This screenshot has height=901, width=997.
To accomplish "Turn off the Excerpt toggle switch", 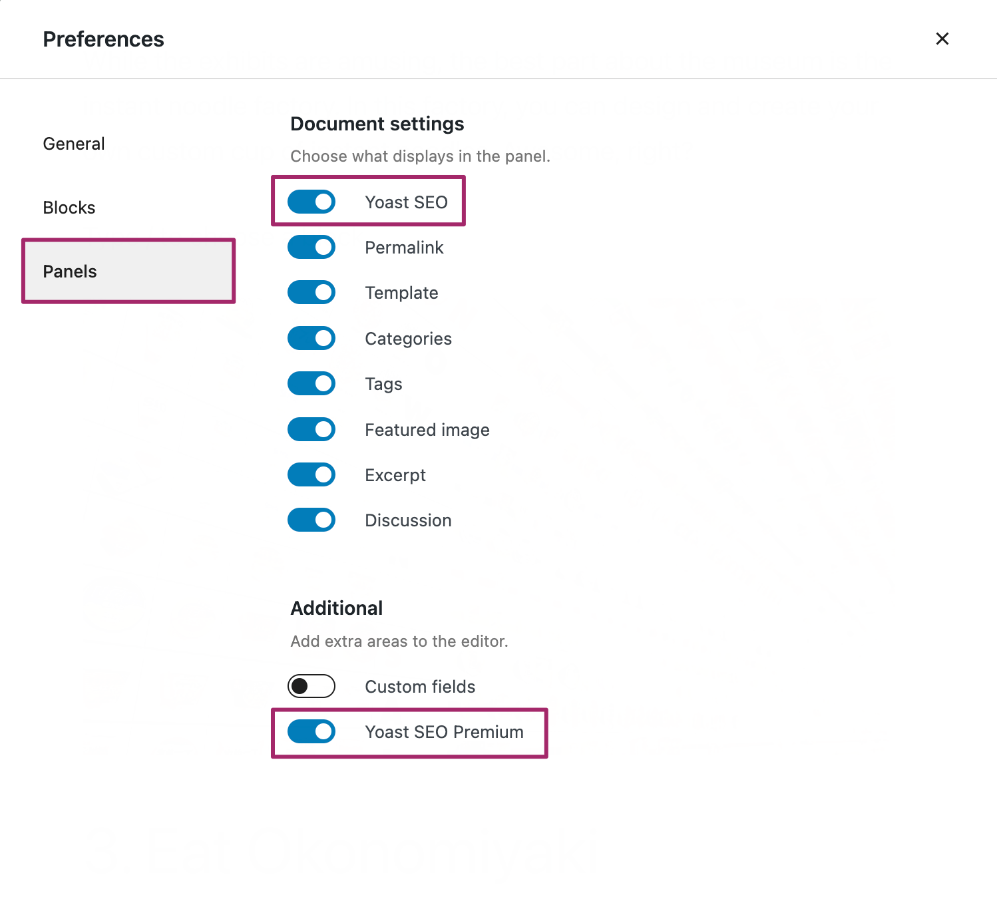I will point(311,474).
